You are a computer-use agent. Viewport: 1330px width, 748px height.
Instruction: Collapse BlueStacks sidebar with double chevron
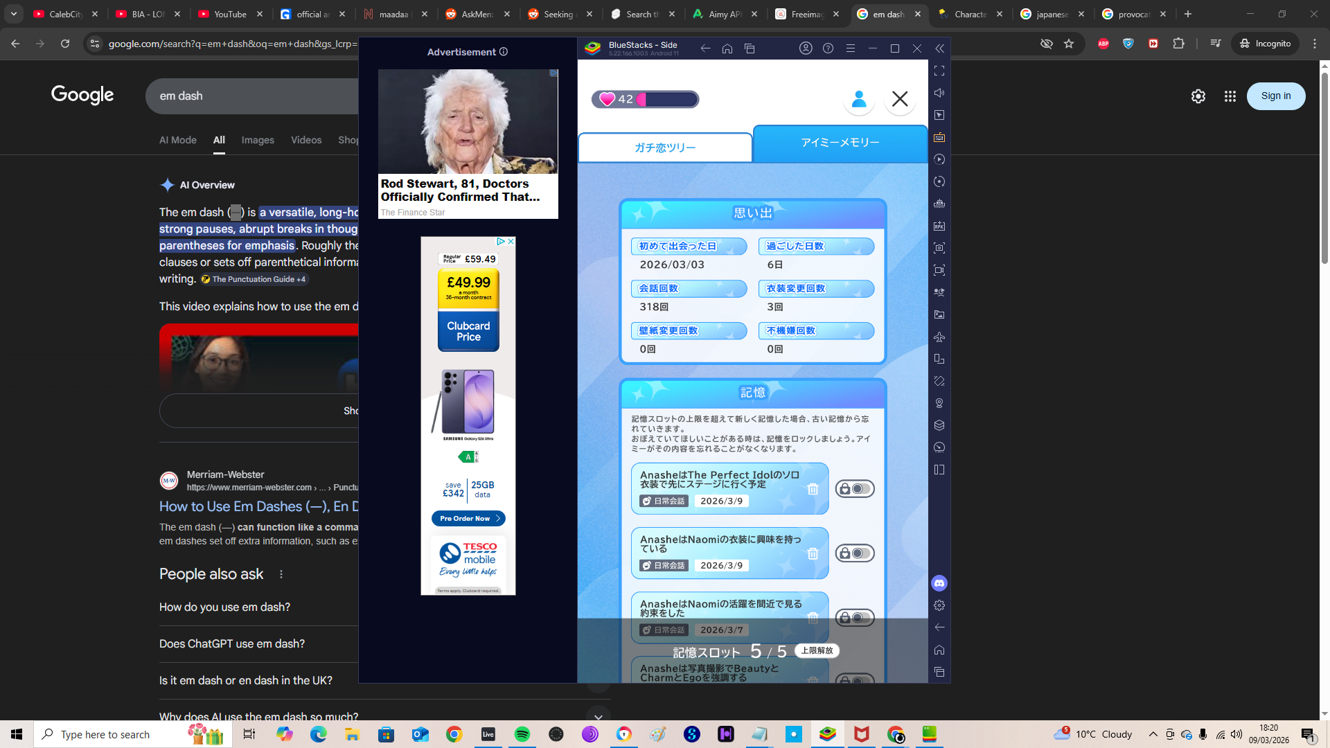(x=939, y=48)
